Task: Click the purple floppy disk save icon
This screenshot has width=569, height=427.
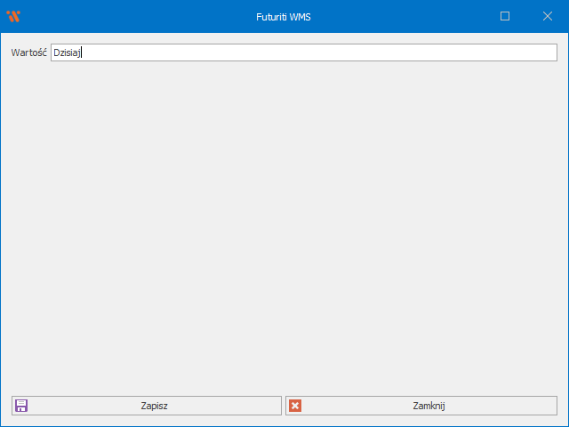Action: point(21,406)
